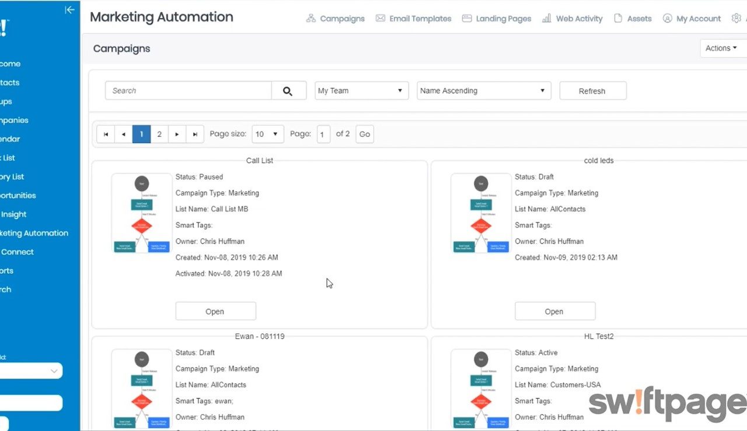
Task: Open the My Account tab
Action: tap(699, 19)
